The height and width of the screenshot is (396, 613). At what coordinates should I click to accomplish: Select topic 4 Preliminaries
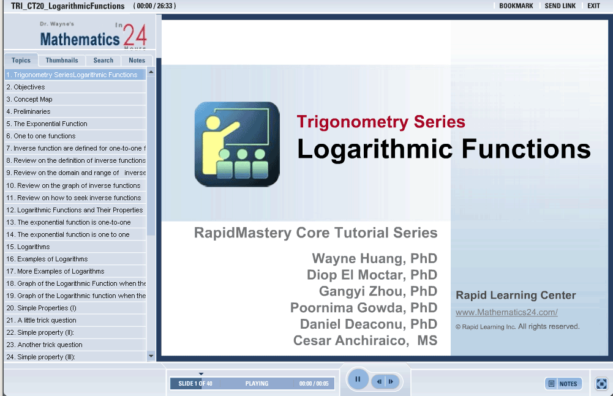click(x=75, y=111)
